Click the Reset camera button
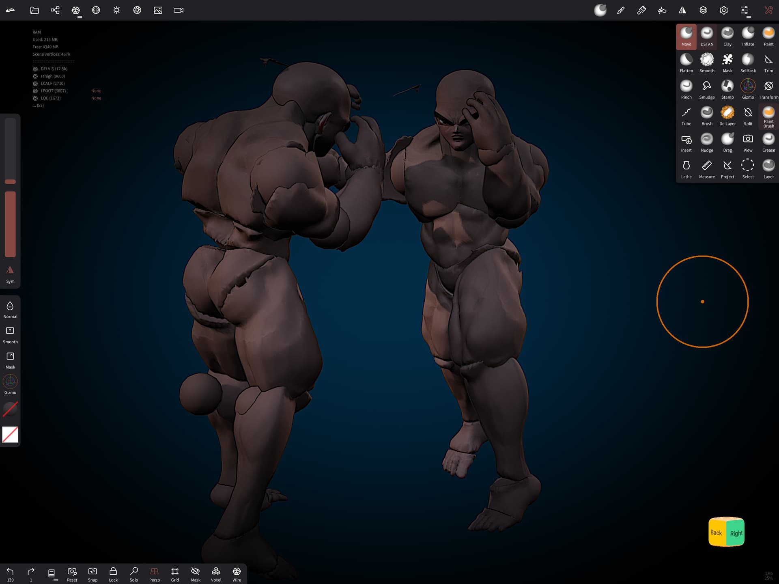 (72, 573)
